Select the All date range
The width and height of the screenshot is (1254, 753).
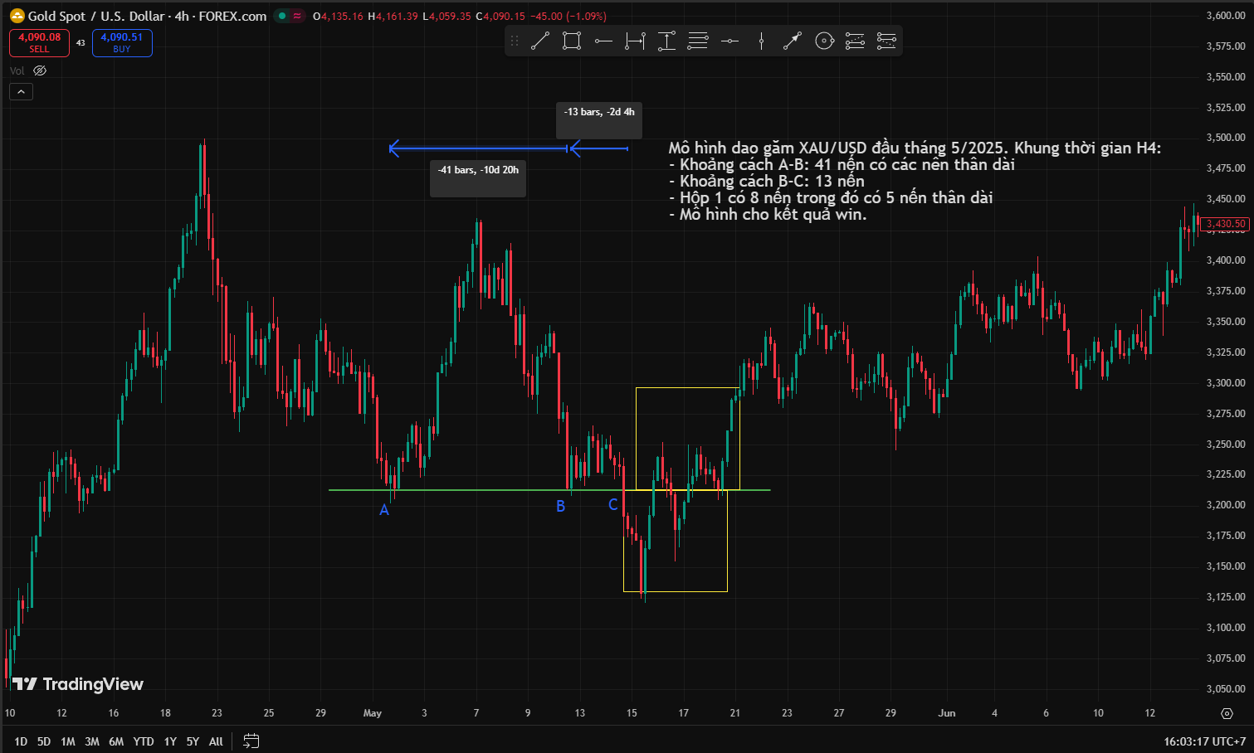tap(216, 741)
